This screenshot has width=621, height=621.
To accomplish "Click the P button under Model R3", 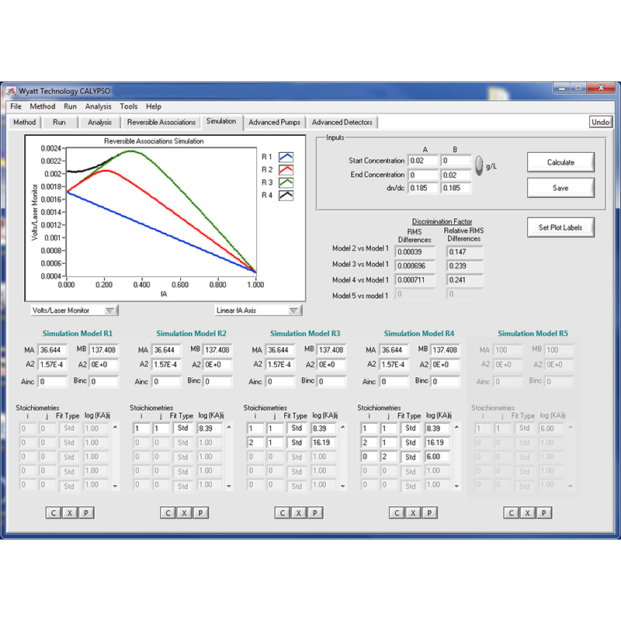I will pos(315,513).
